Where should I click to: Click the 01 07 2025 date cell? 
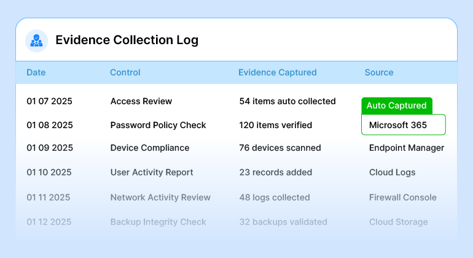coord(50,101)
